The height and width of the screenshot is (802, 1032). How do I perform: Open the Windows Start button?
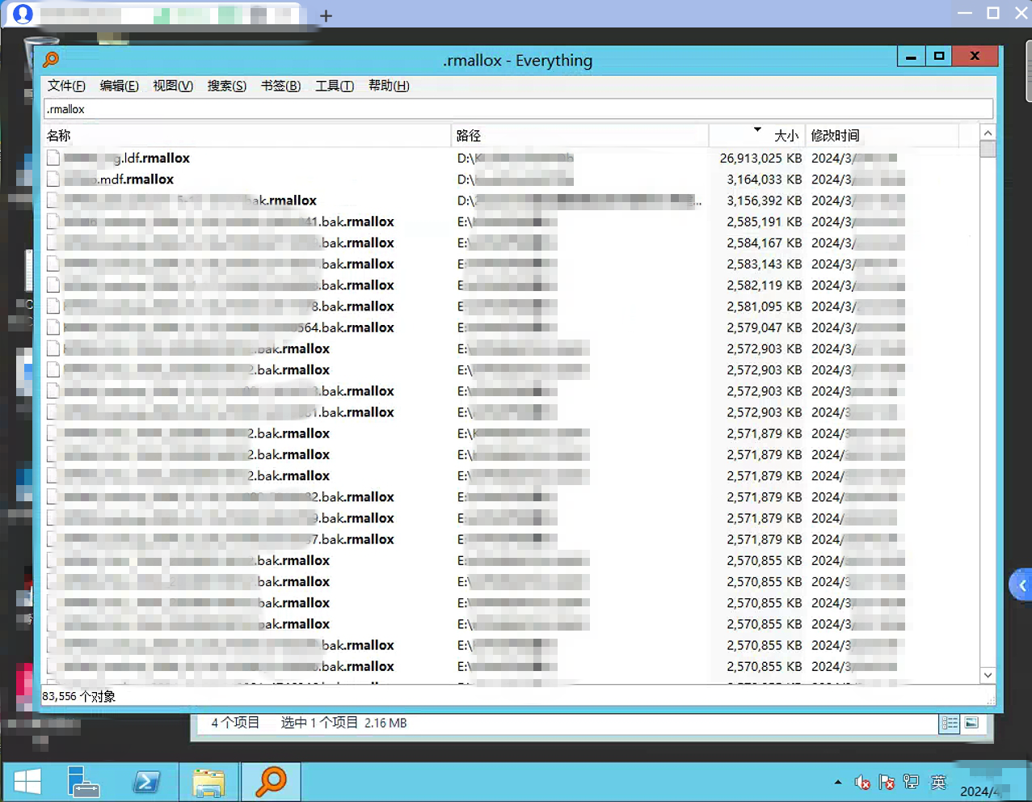click(27, 782)
